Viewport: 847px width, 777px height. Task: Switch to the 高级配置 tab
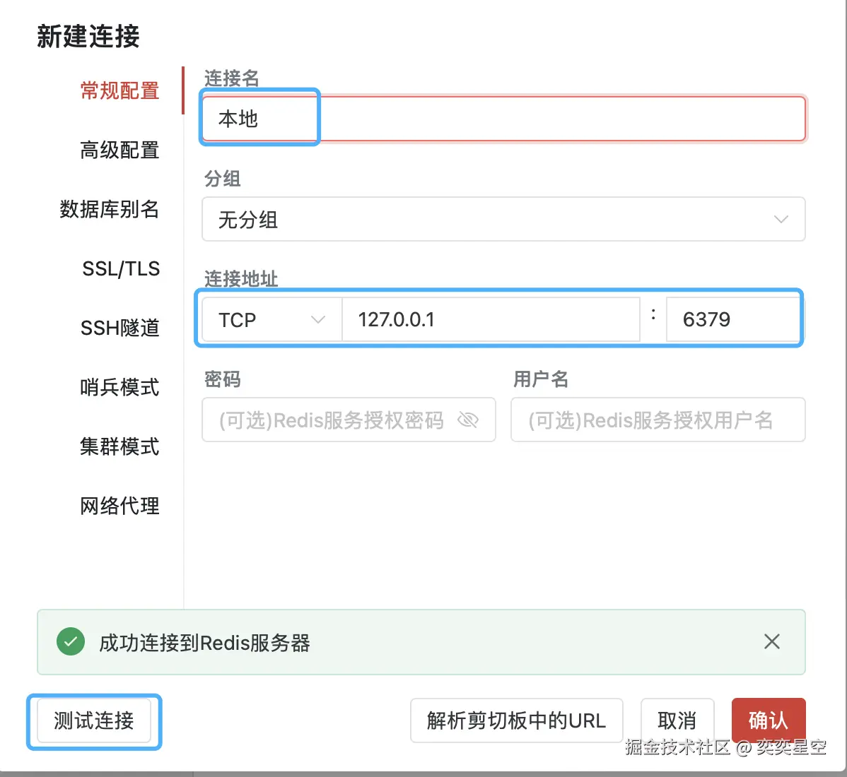point(119,150)
